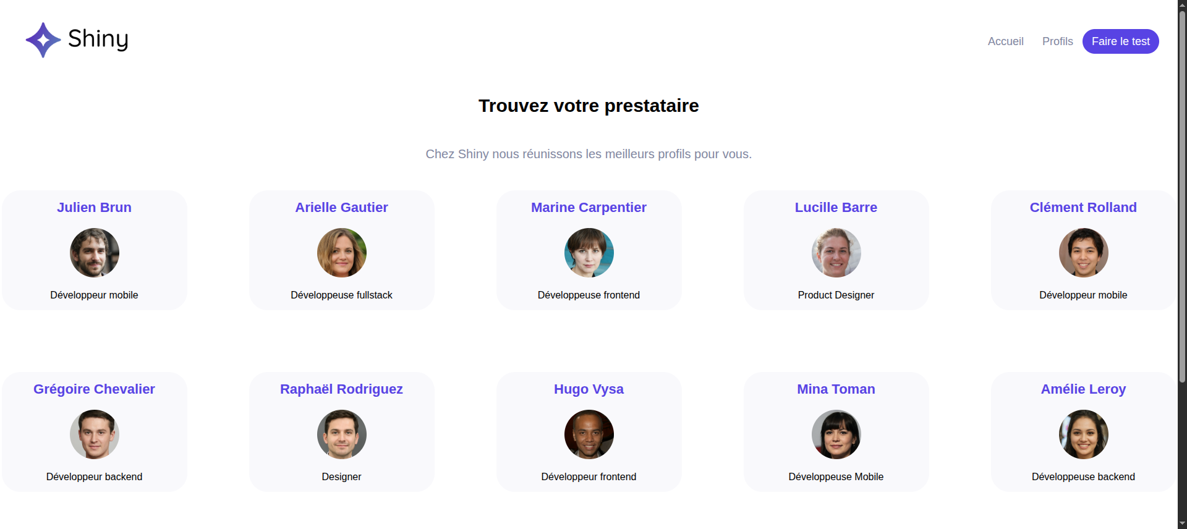Click Raphaël Rodriguez's profile photo
Screen dimensions: 1187x529
click(x=342, y=434)
